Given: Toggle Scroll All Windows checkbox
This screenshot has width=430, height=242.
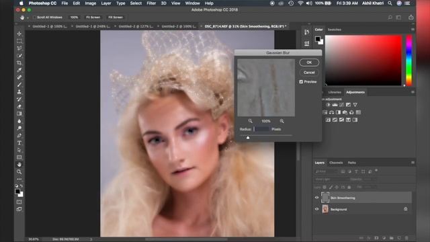Looking at the screenshot, I should (x=34, y=17).
